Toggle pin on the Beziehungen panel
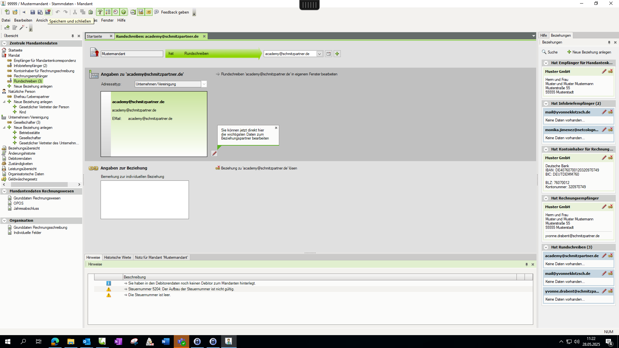The image size is (619, 348). click(x=609, y=43)
